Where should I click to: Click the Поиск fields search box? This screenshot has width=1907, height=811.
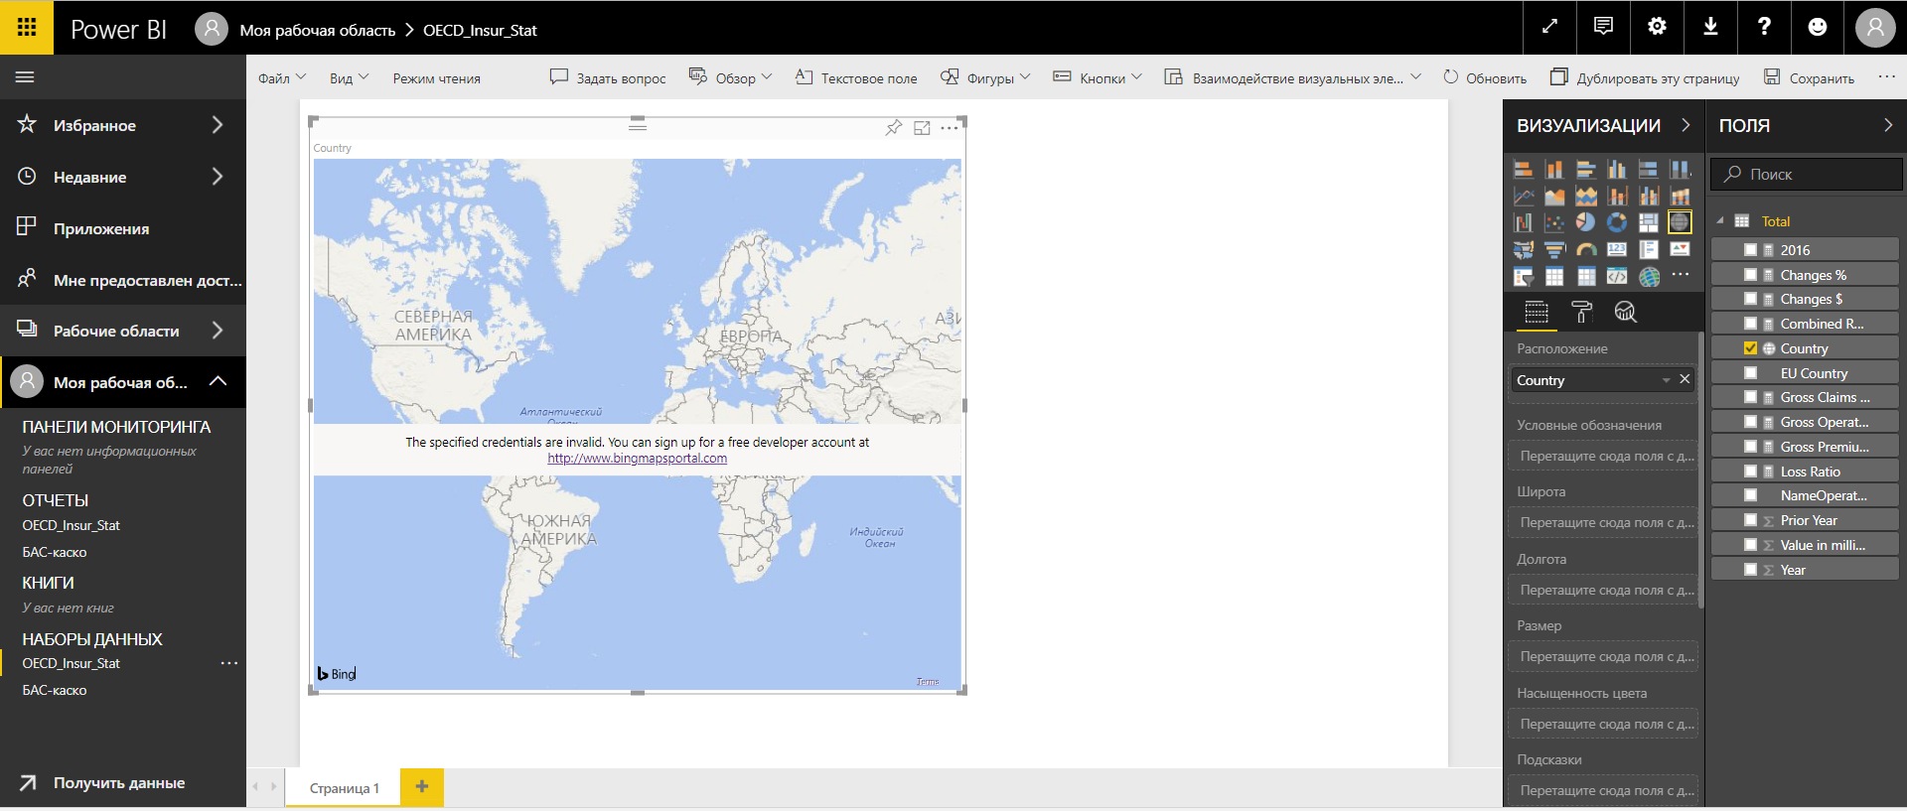1807,174
